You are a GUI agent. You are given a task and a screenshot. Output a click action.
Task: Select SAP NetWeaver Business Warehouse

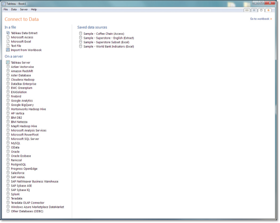pos(35,182)
